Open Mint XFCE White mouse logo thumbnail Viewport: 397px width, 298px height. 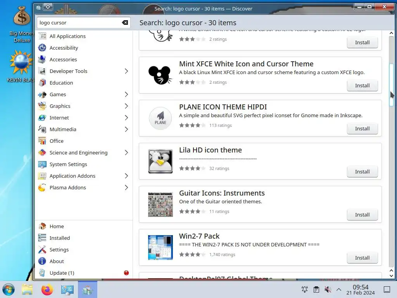tap(160, 75)
